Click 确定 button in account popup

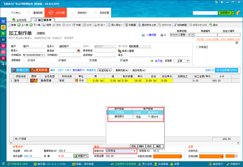pyautogui.click(x=158, y=146)
